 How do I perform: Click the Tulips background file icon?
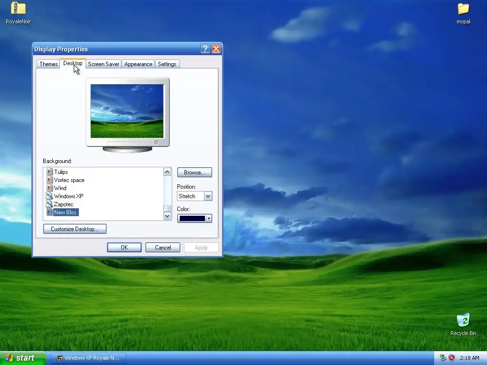(49, 172)
